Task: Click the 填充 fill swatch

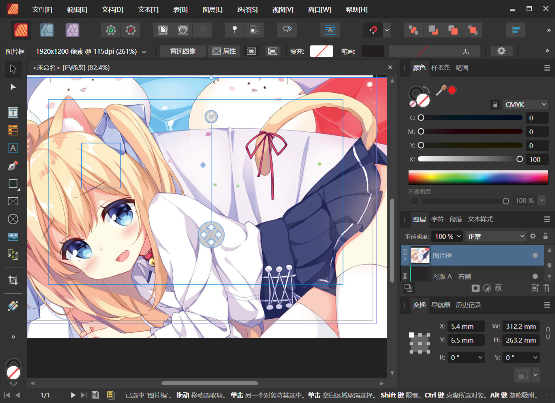Action: click(x=322, y=51)
